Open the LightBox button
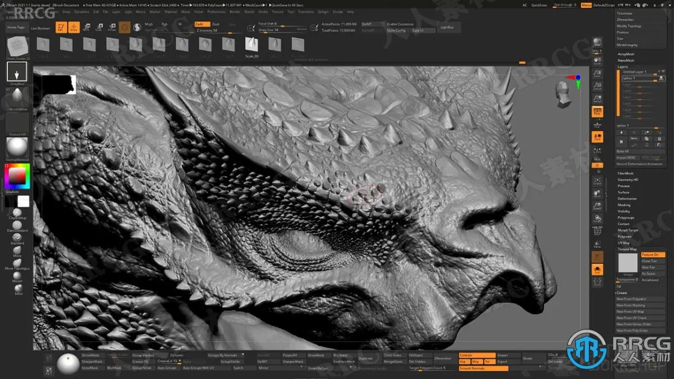Screen dimensions: 674x379 (447, 27)
